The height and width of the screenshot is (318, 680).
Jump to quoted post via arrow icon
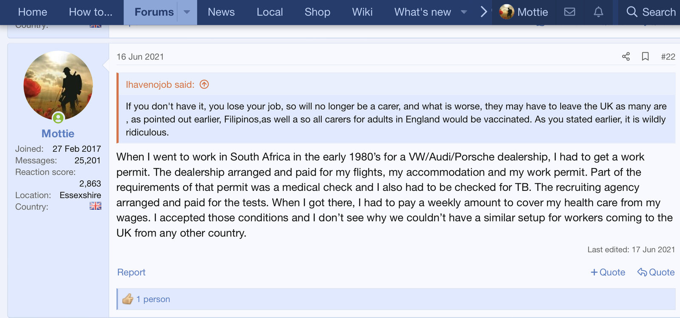(204, 84)
